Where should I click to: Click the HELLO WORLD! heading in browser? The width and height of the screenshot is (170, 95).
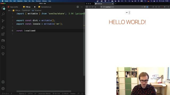(x=127, y=22)
